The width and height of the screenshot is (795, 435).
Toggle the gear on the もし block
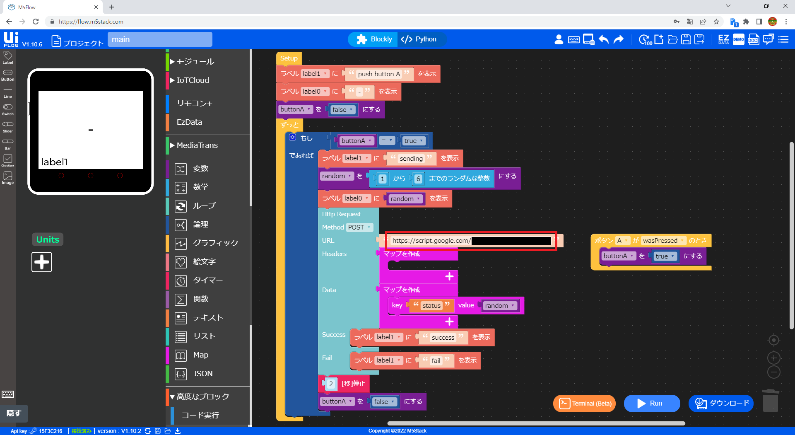pyautogui.click(x=293, y=138)
